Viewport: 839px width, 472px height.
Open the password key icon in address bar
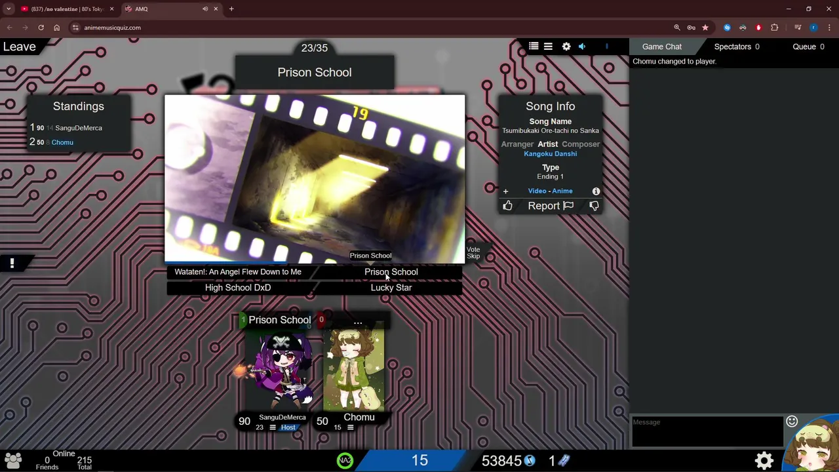tap(691, 28)
